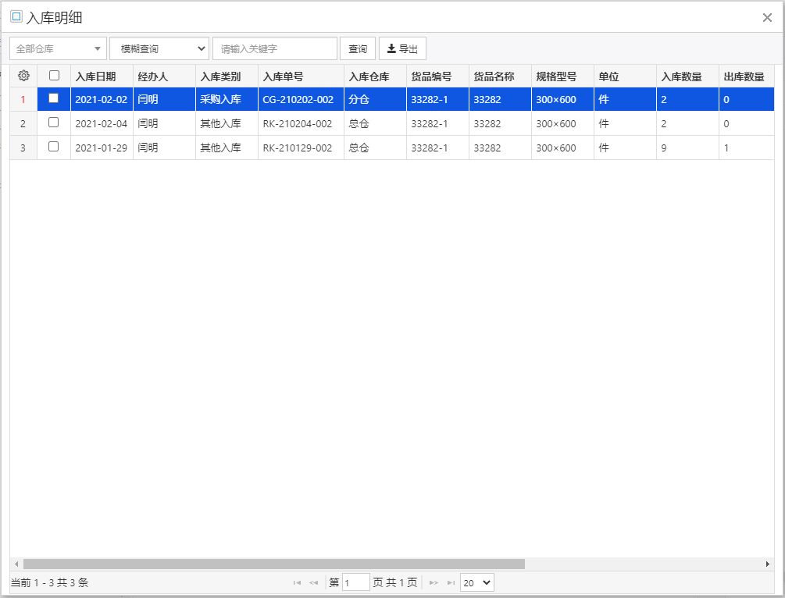
Task: Click the RK-210129-002 order number cell
Action: [x=301, y=148]
